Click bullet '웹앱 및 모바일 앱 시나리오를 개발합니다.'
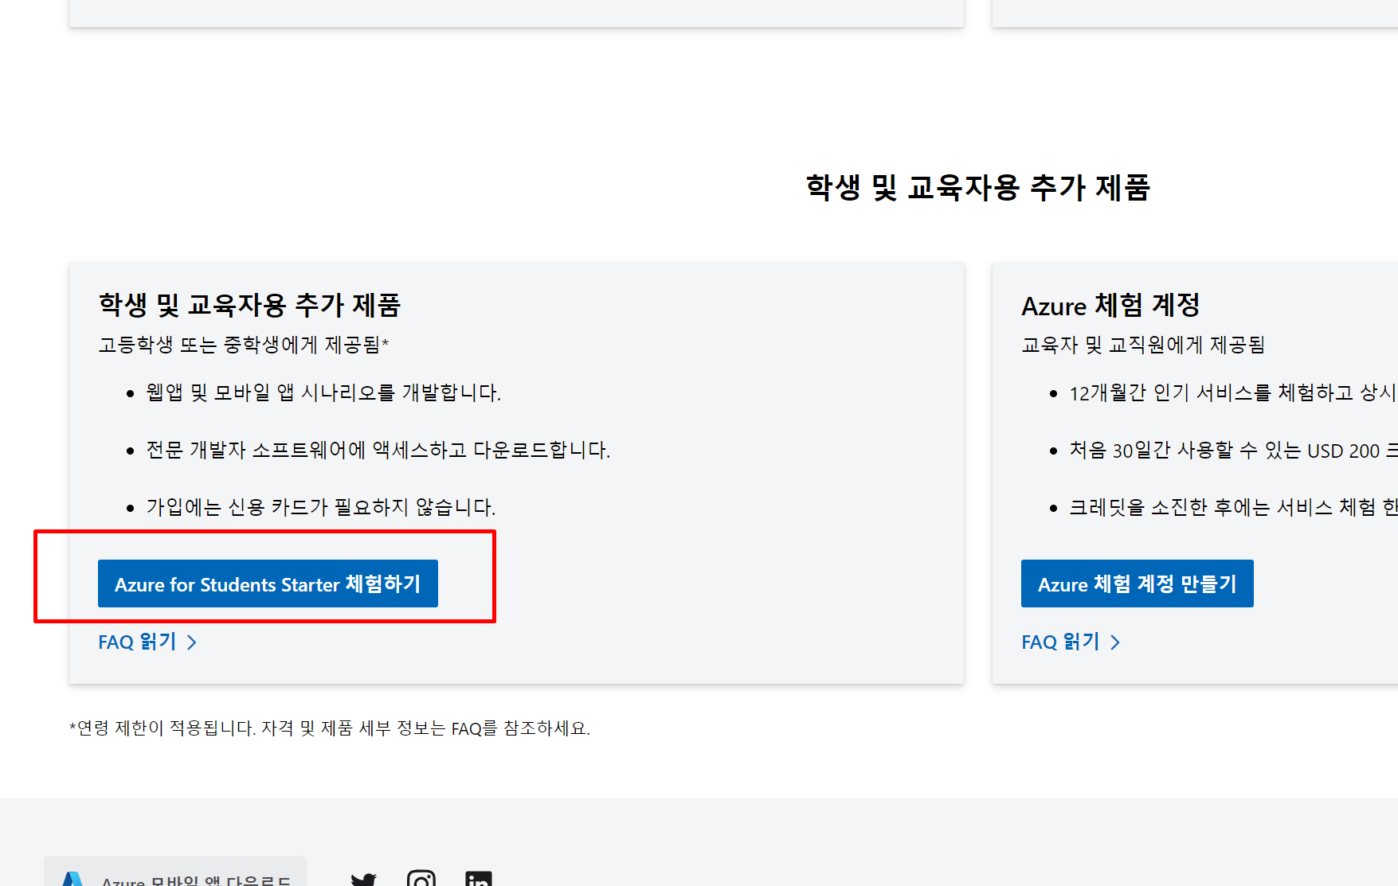Image resolution: width=1398 pixels, height=886 pixels. pyautogui.click(x=323, y=392)
